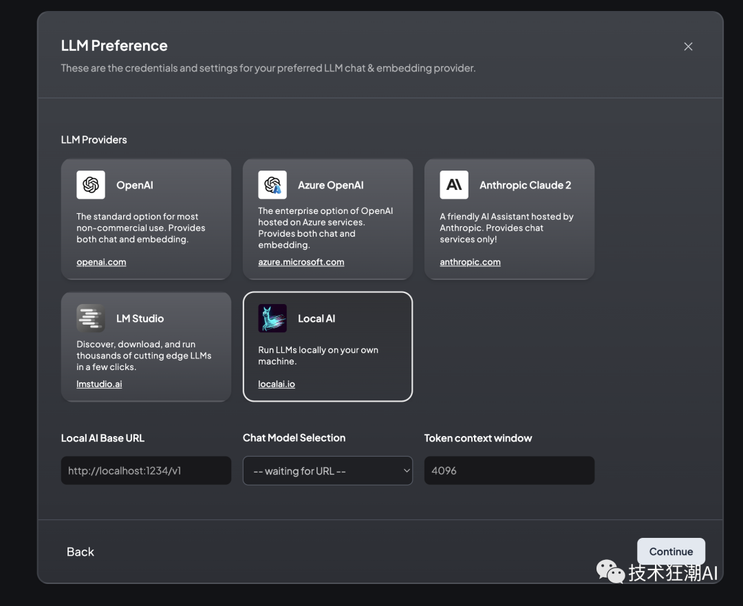Click the OpenAI logo icon
The height and width of the screenshot is (606, 743).
click(91, 185)
